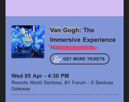Click the B1 Forum location text
129x102 pixels.
point(75,83)
